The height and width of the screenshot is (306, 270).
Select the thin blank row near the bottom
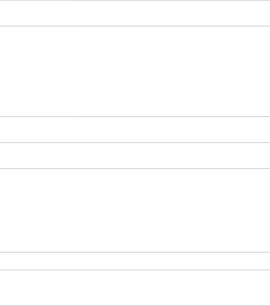[x=135, y=261]
